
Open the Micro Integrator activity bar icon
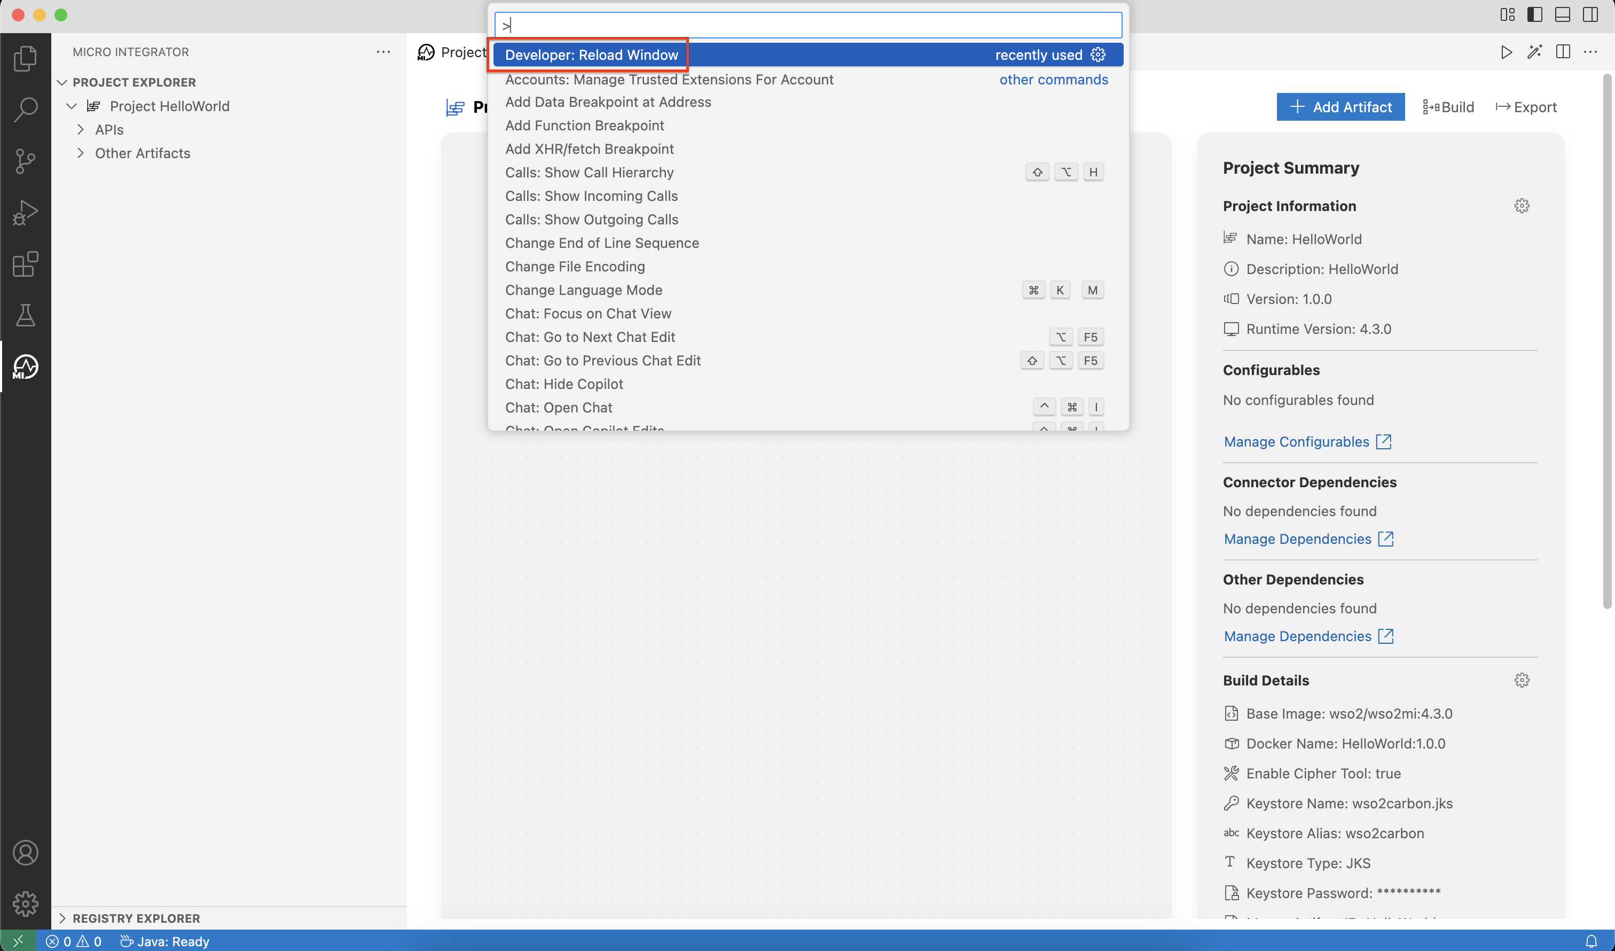[26, 367]
